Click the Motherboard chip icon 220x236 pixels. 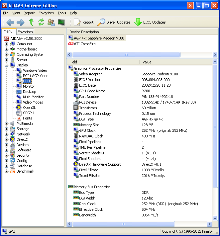pyautogui.click(x=13, y=49)
